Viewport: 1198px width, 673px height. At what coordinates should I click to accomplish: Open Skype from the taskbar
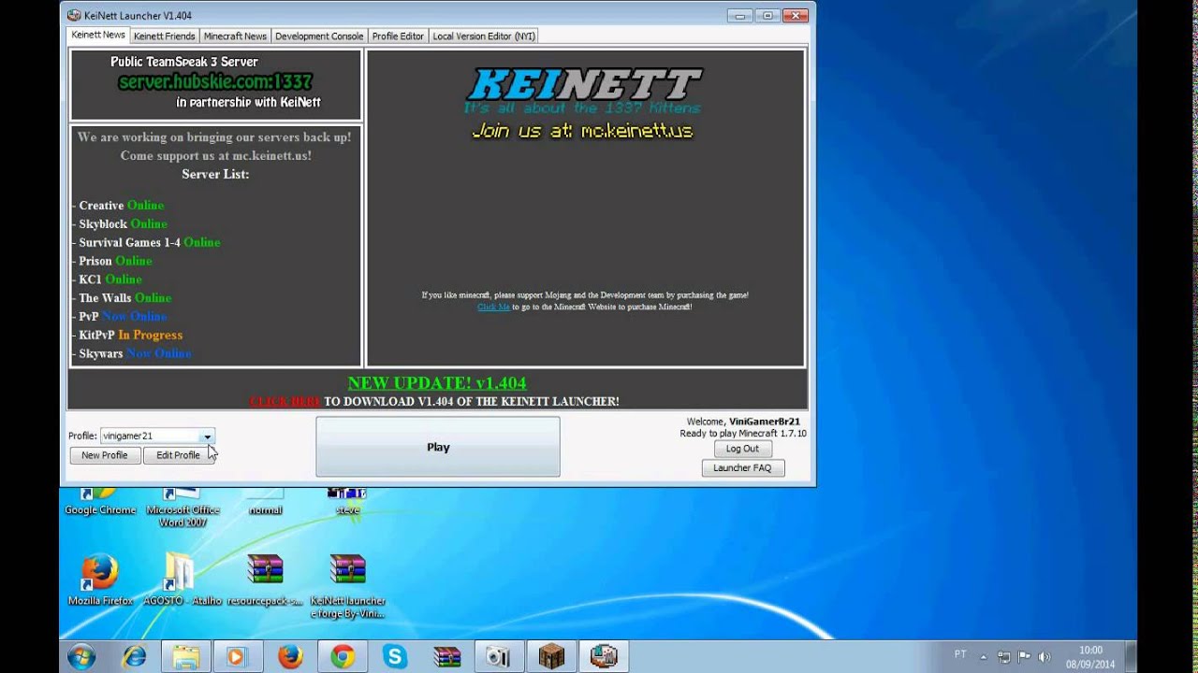pos(395,657)
